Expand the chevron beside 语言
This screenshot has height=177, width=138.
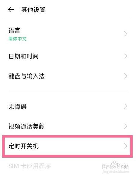coord(126,34)
